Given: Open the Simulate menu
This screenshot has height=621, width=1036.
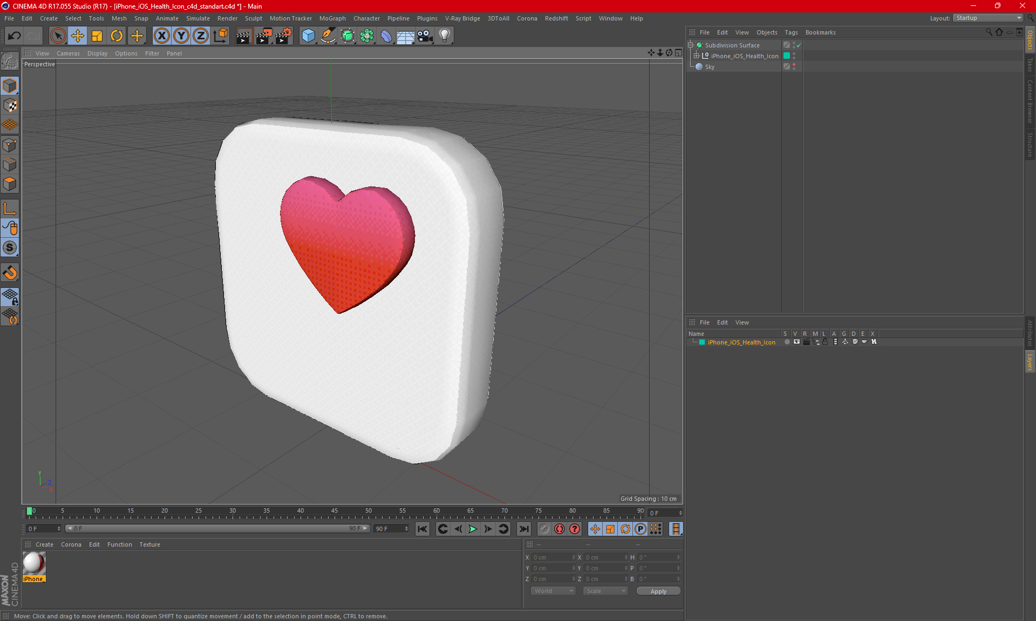Looking at the screenshot, I should pyautogui.click(x=198, y=18).
